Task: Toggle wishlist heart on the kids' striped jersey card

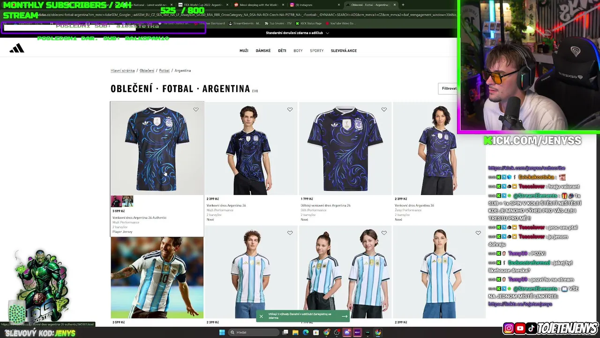Action: [384, 233]
